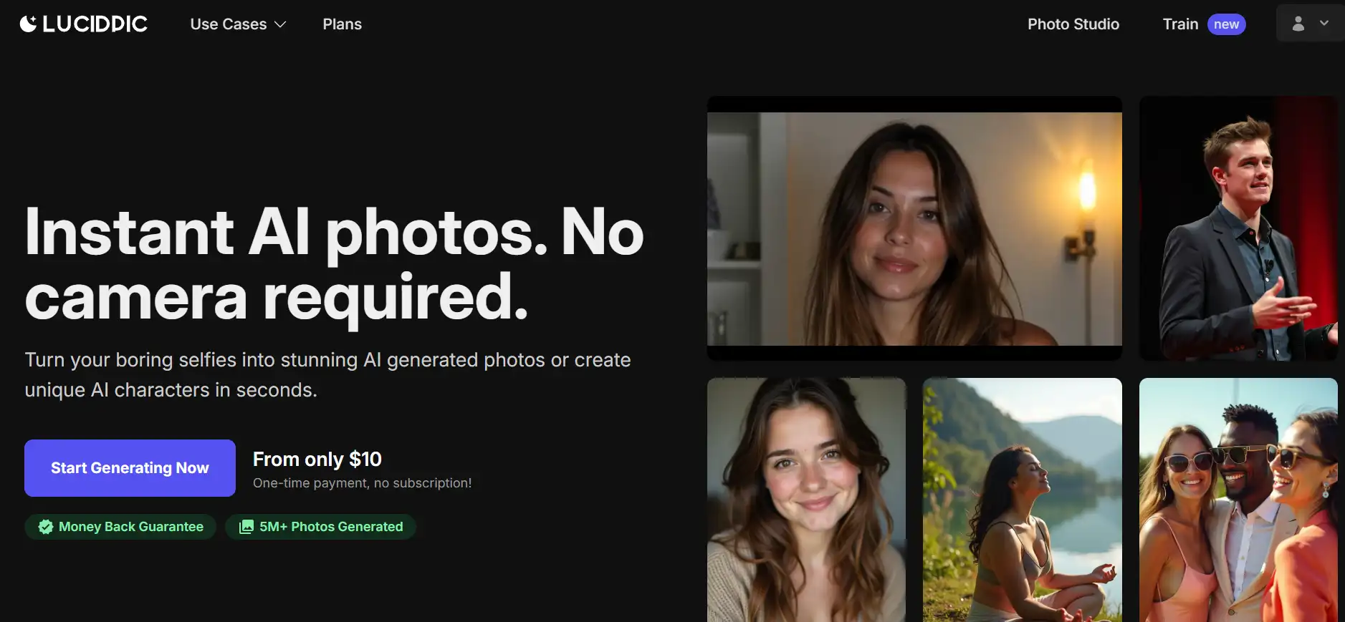Screen dimensions: 1345x622
Task: Click the user profile icon
Action: pyautogui.click(x=1298, y=24)
